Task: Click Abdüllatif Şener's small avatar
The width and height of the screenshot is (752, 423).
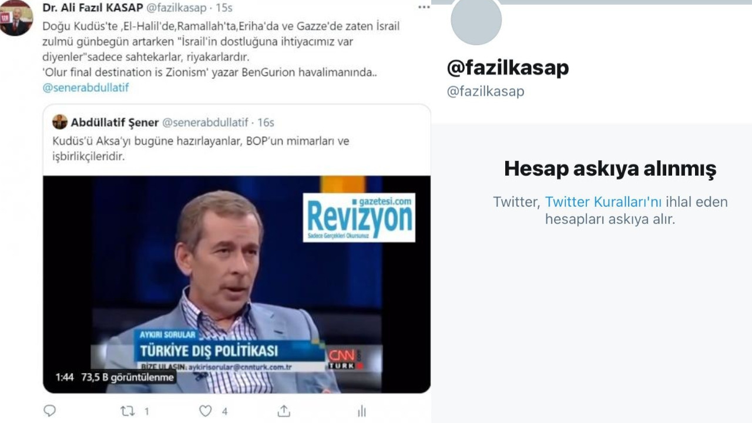Action: (x=60, y=122)
